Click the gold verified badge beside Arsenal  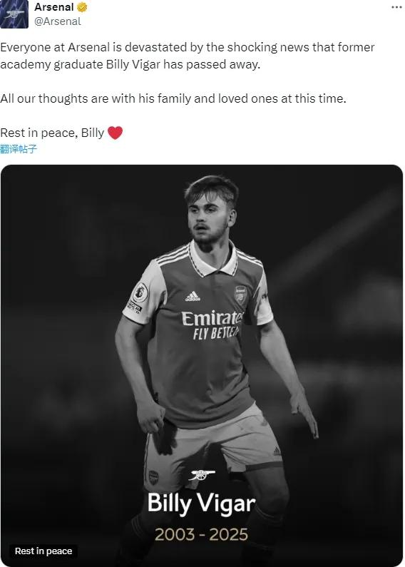82,7
